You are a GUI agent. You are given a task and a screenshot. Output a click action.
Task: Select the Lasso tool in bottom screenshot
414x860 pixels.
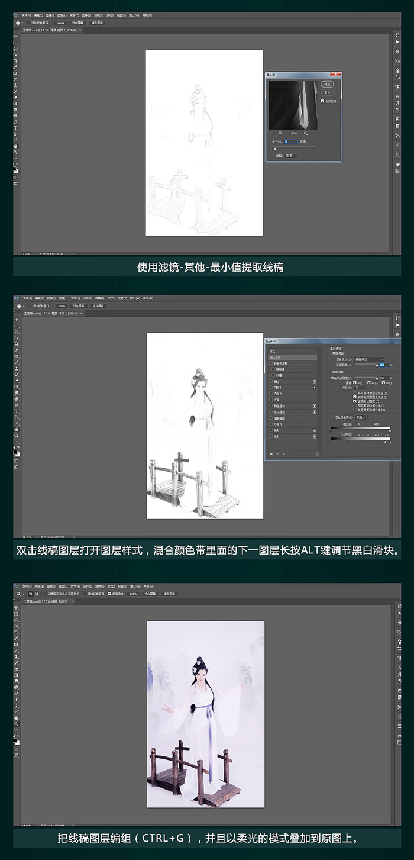[15, 619]
